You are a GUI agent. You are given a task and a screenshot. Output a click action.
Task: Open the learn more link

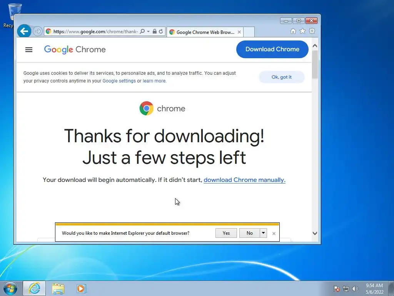(x=154, y=81)
